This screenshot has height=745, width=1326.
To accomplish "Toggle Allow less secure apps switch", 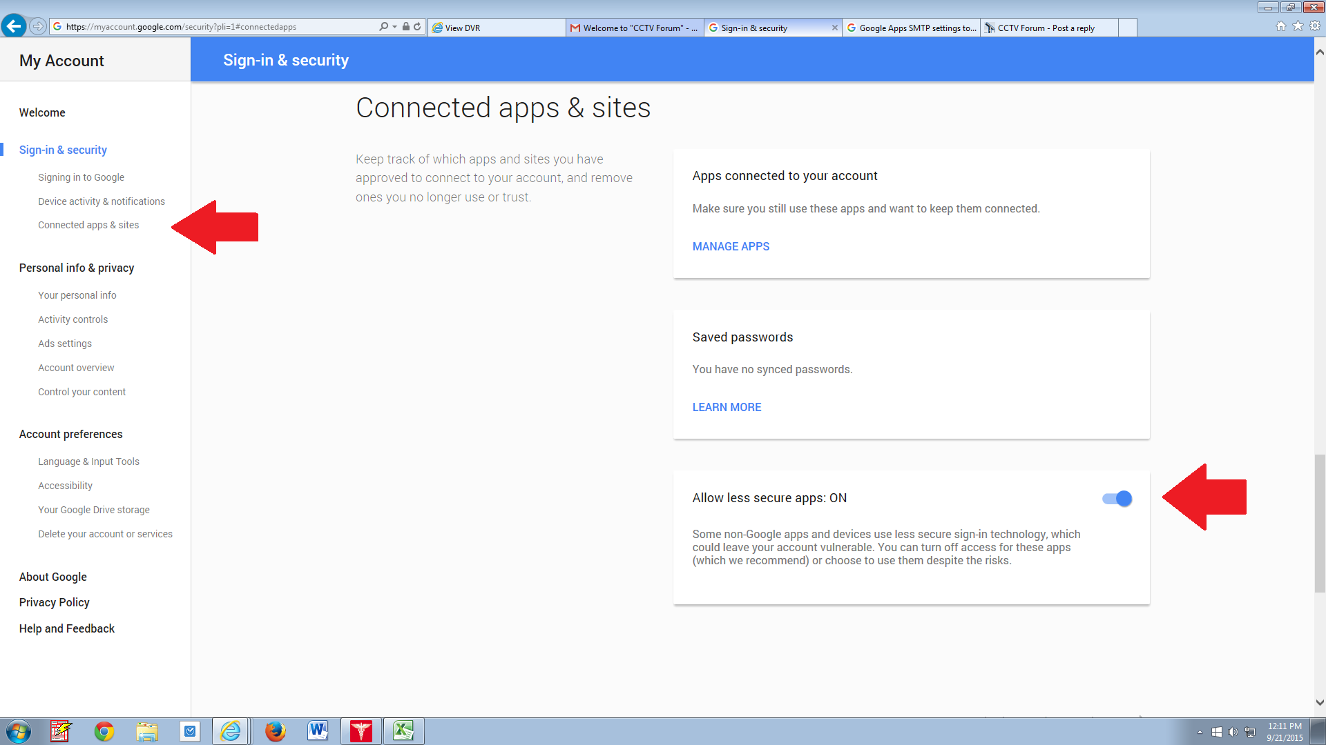I will point(1117,498).
